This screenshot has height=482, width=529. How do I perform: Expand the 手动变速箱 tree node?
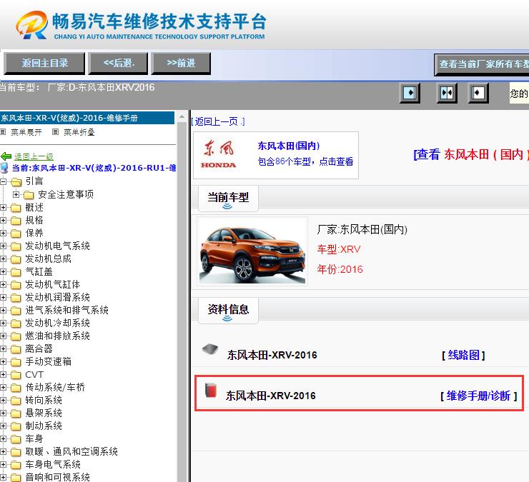pos(3,361)
